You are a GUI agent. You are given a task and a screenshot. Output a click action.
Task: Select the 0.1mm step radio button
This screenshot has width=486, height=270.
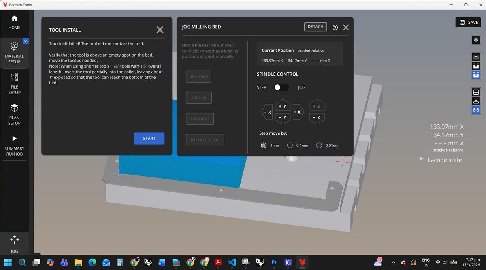[x=290, y=145]
